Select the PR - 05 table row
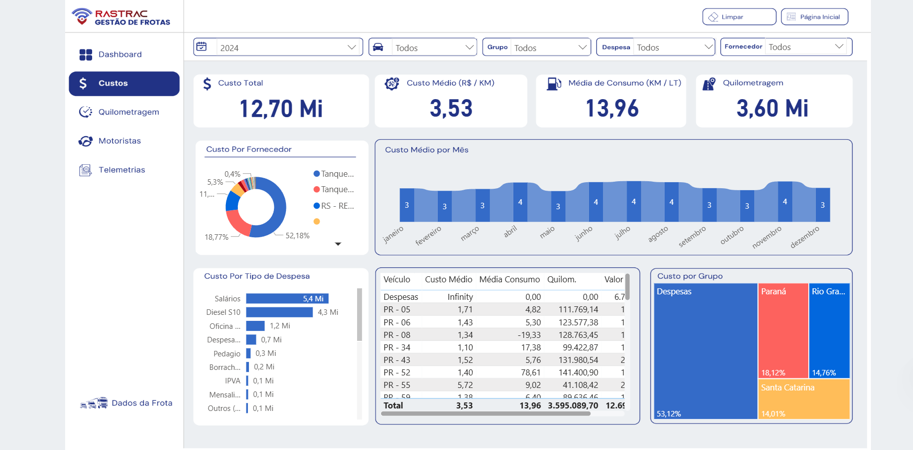This screenshot has width=913, height=450. coord(503,309)
